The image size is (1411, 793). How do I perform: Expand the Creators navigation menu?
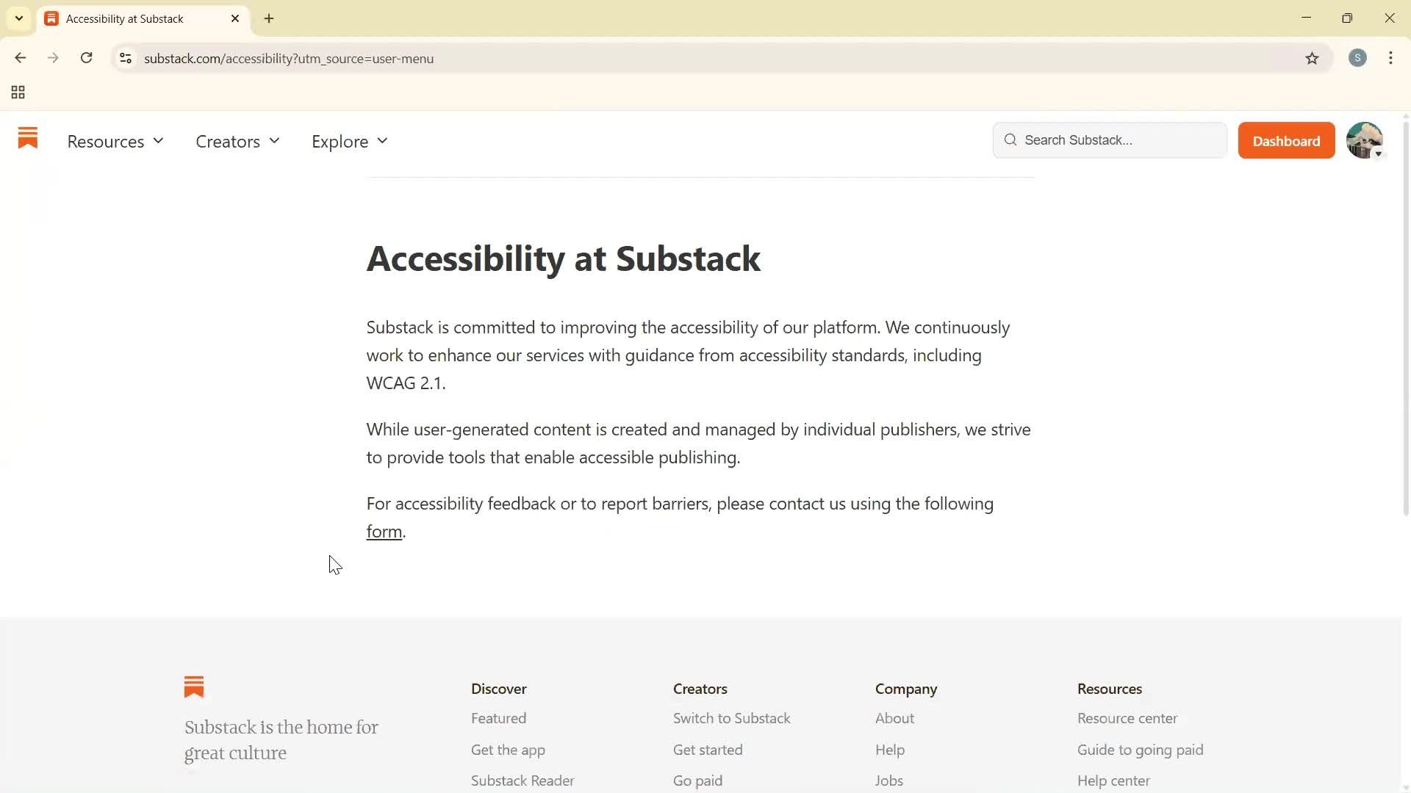click(237, 141)
